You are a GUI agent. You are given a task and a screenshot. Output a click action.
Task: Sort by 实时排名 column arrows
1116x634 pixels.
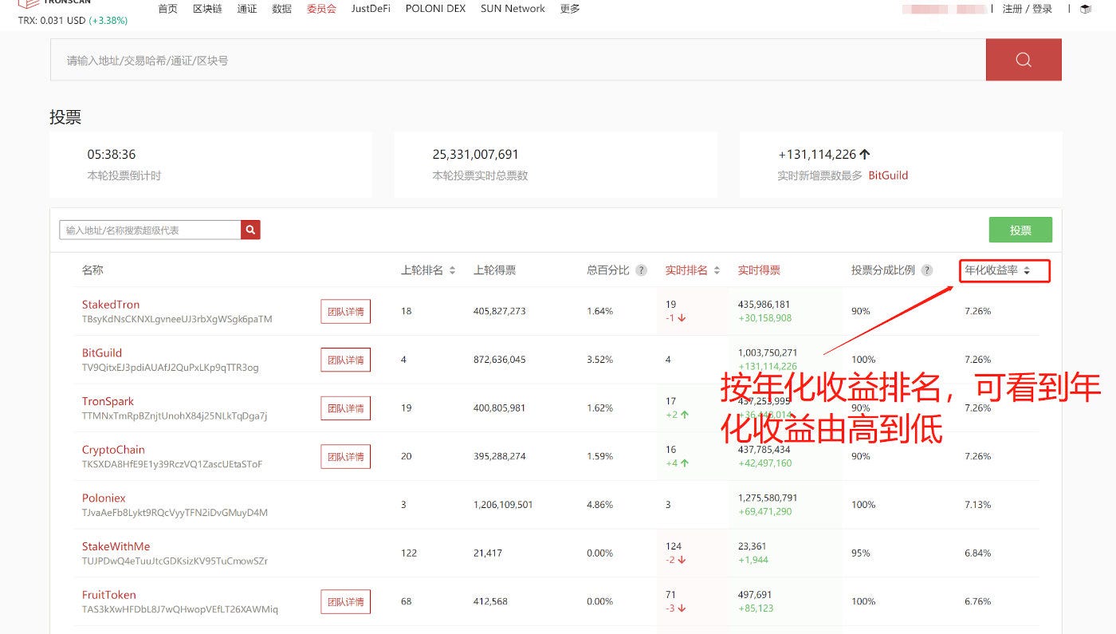pos(717,270)
